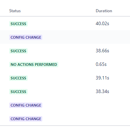Open the SUCCESS badge beside 38.66s
The image size is (130, 129).
(18, 51)
